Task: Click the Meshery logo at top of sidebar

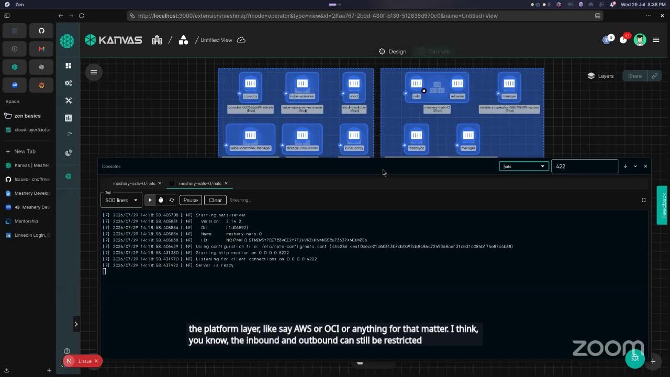Action: click(x=67, y=40)
